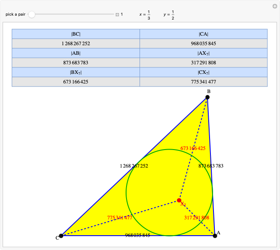Click vertex B's black dot
Viewport: 280px width, 250px height.
coord(207,97)
